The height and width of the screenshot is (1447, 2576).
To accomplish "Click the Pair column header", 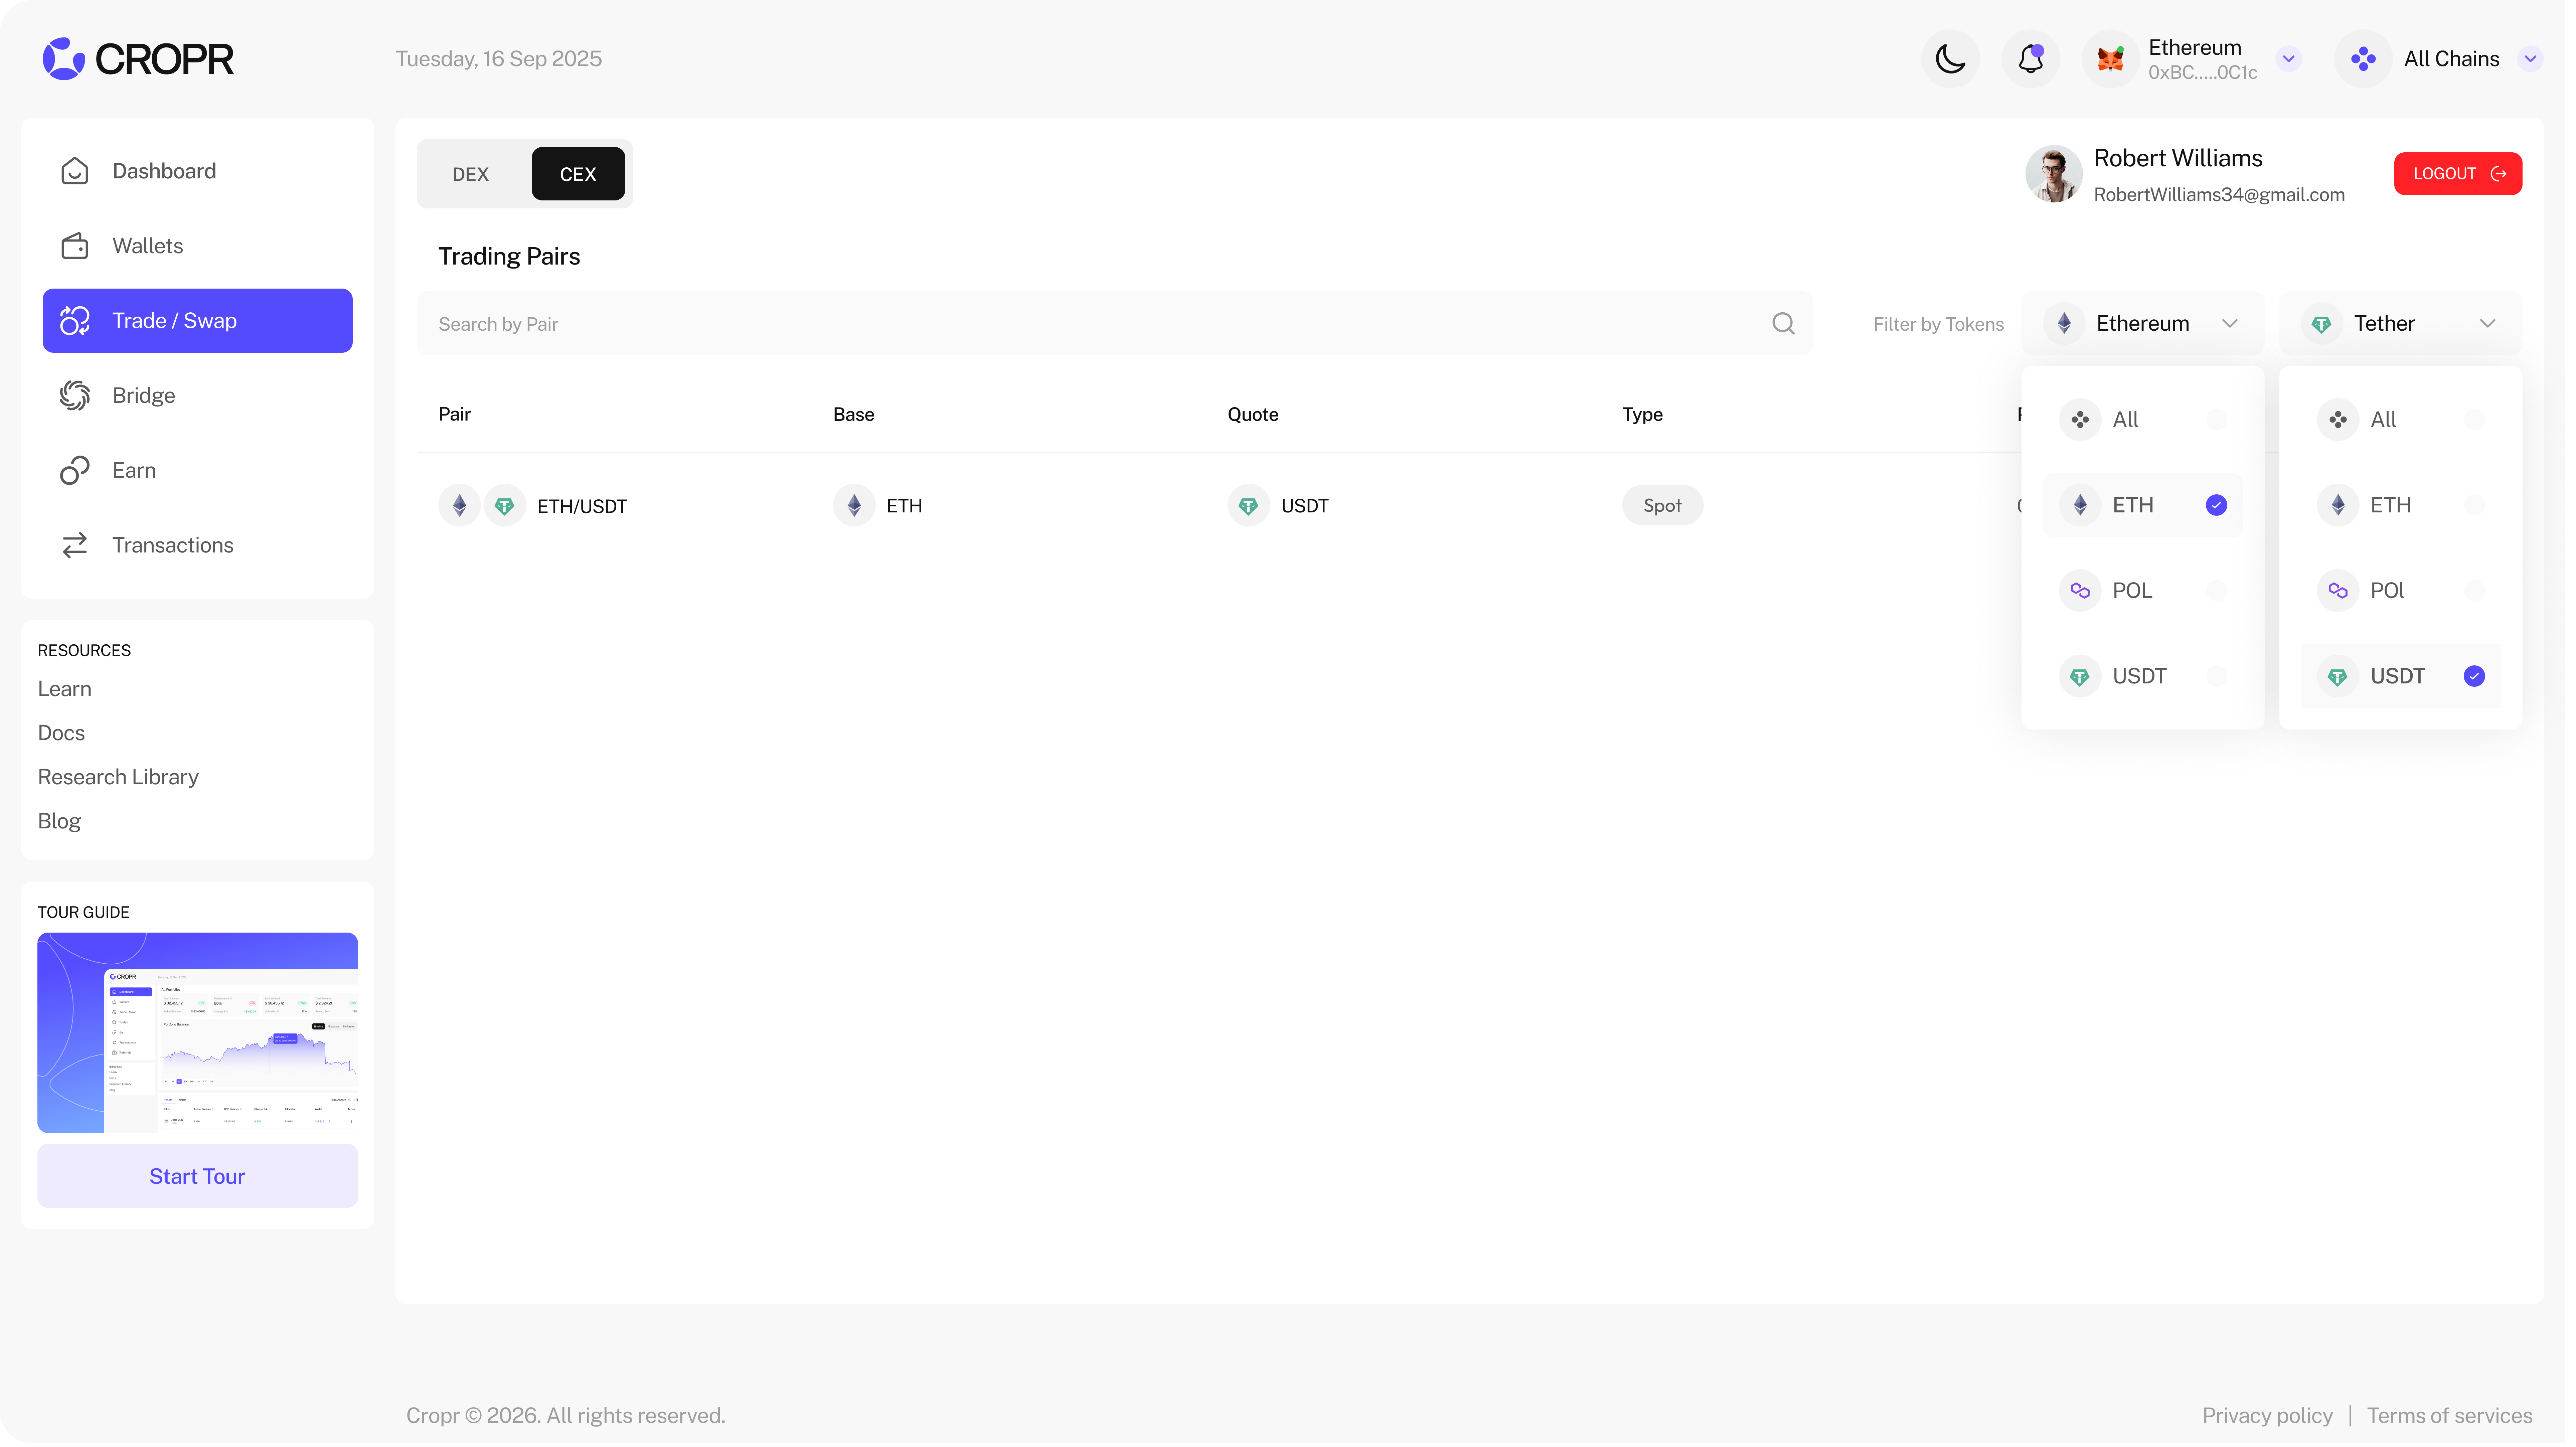I will click(456, 416).
